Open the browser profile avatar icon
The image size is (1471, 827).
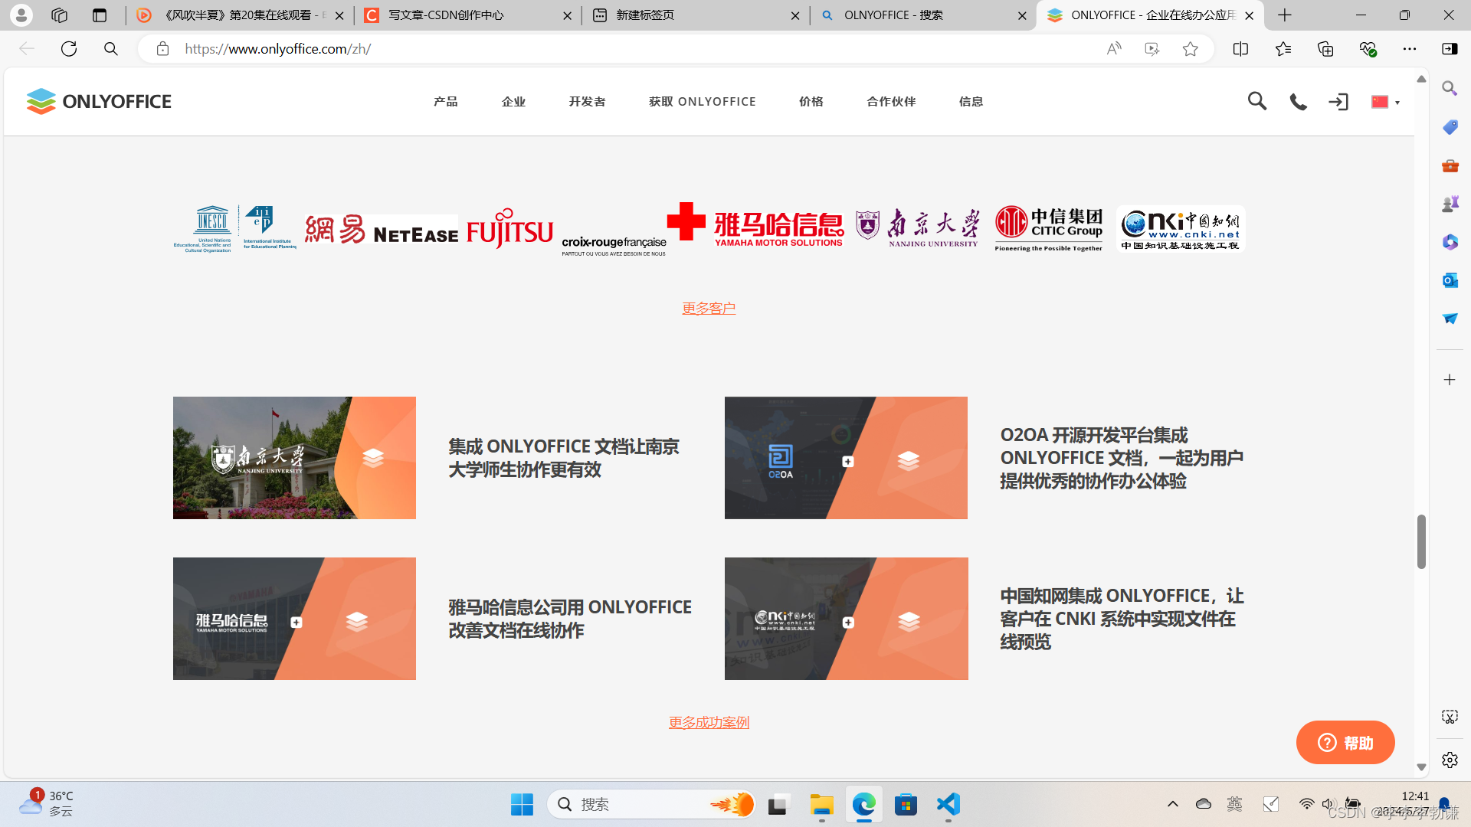pyautogui.click(x=21, y=15)
